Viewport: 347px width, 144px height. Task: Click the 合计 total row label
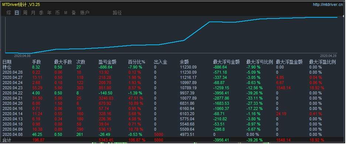(7, 140)
